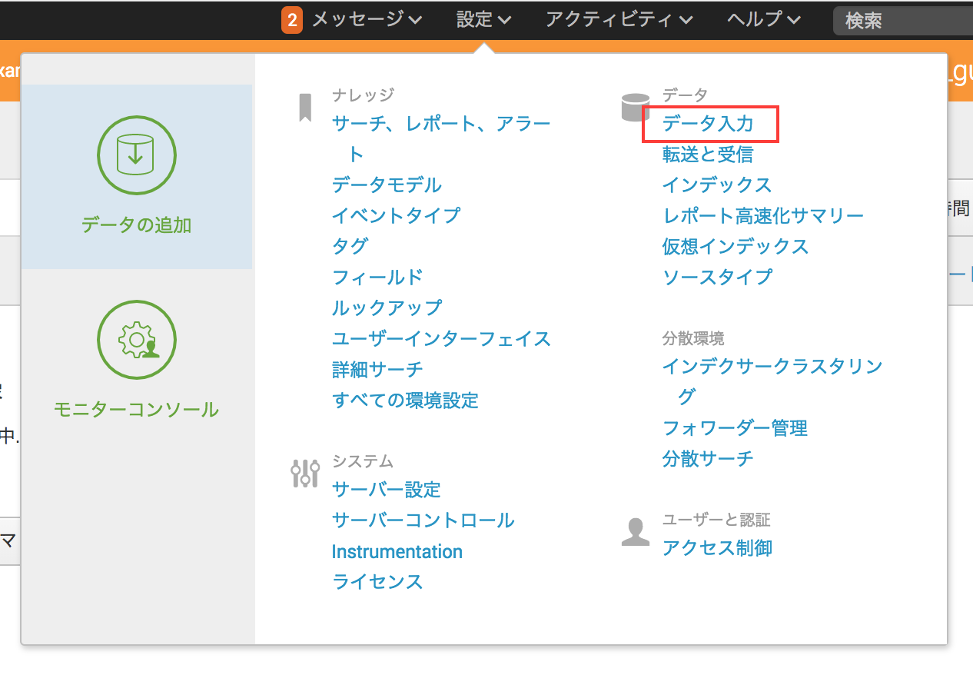The height and width of the screenshot is (675, 973).
Task: Open インデックス settings
Action: pos(717,185)
